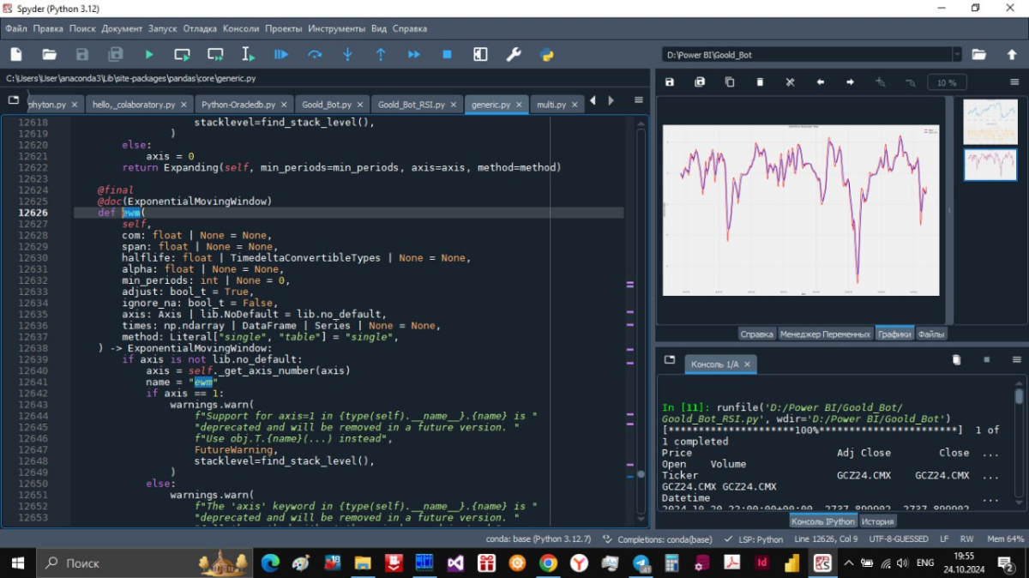Expand working directory path dropdown
Screen dimensions: 1029x578
(957, 54)
